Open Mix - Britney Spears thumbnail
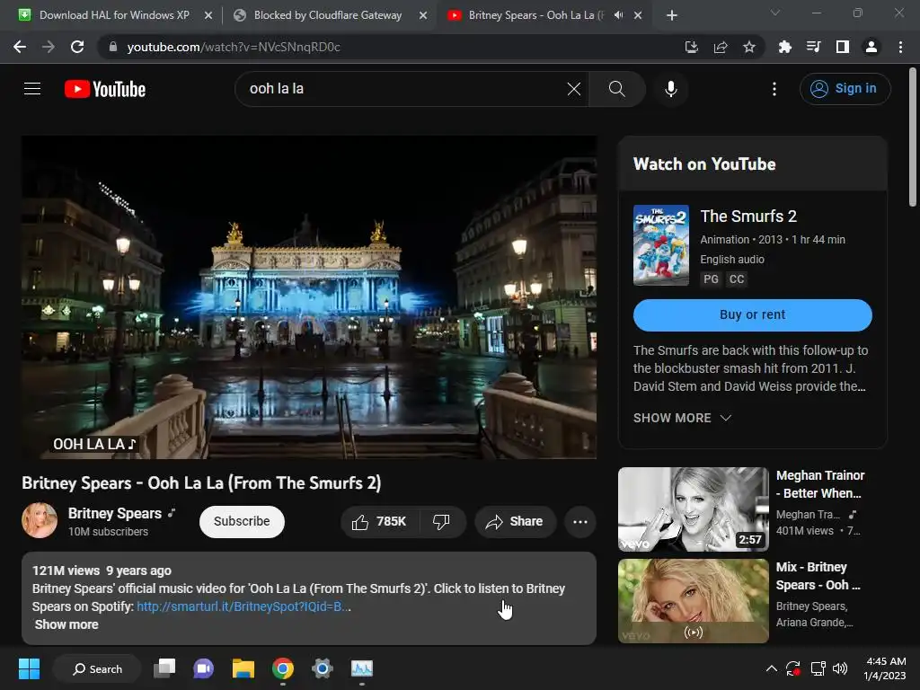The image size is (920, 690). pos(693,601)
